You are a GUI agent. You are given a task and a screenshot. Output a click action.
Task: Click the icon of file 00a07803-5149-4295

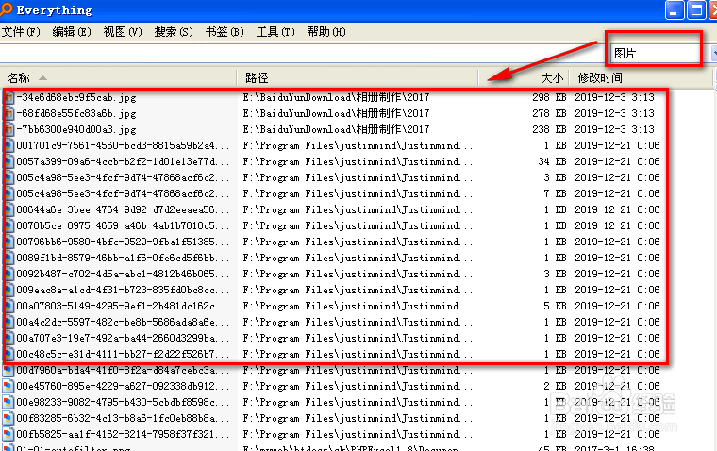point(8,306)
